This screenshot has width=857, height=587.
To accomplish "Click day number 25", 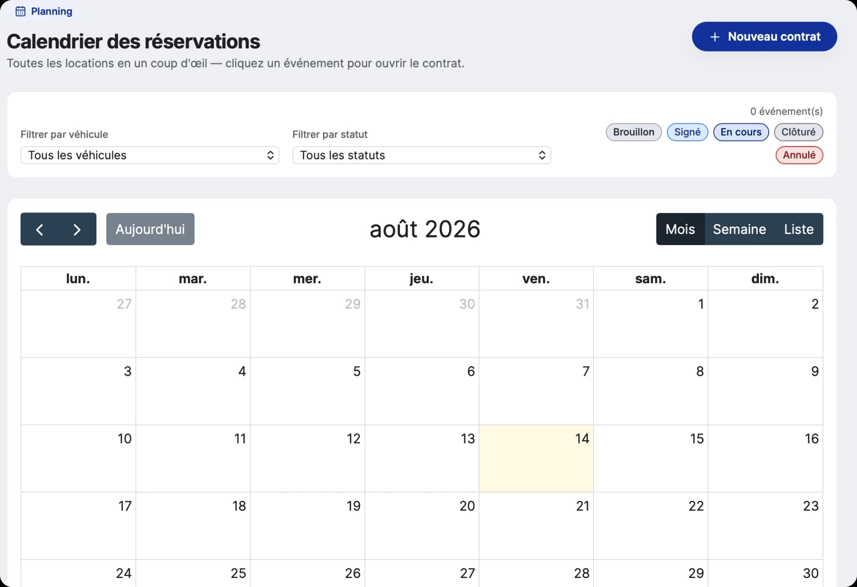I will (x=238, y=573).
